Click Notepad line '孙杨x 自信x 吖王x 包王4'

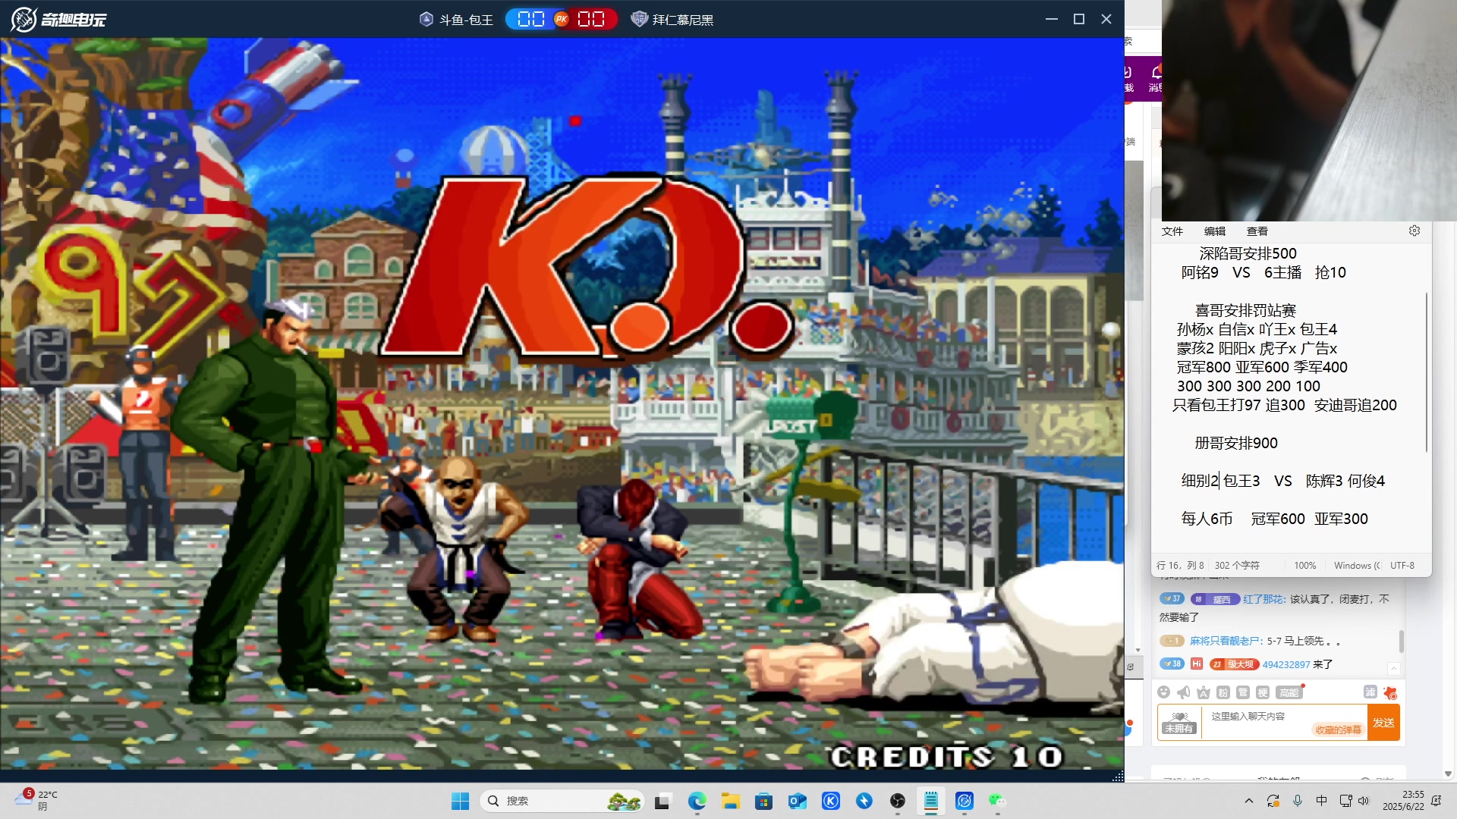click(1257, 329)
